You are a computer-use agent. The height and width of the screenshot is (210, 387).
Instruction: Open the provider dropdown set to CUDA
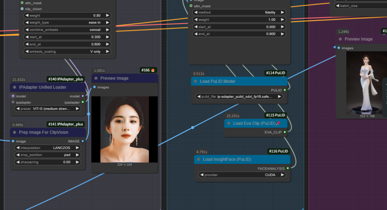coord(242,175)
